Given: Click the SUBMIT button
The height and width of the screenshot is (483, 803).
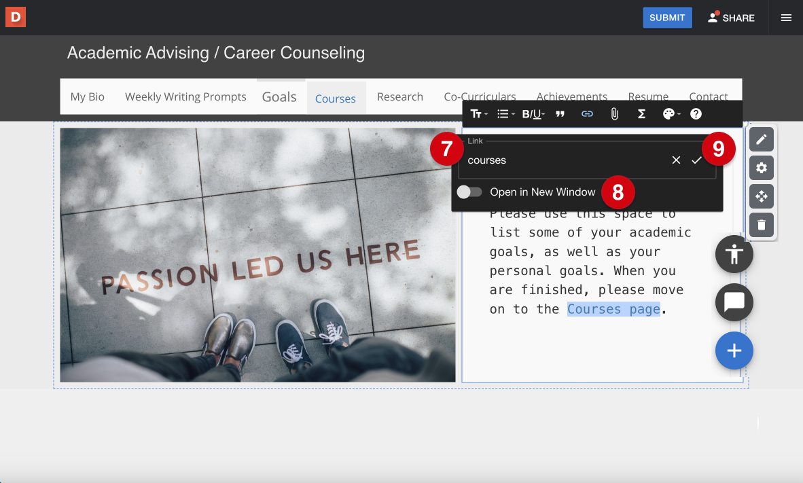Looking at the screenshot, I should point(667,18).
